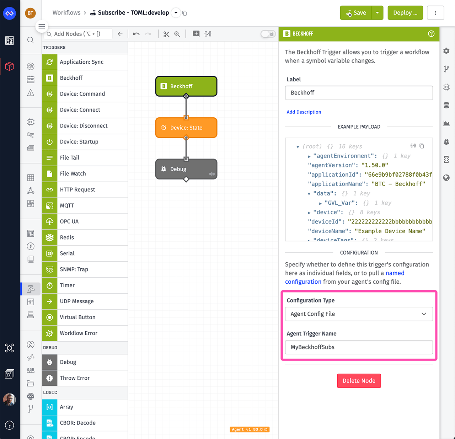Toggle sound icon on the Debug node

click(x=212, y=174)
